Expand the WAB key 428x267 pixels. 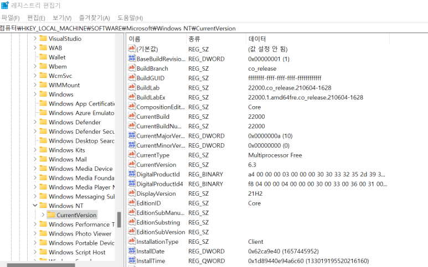(35, 48)
